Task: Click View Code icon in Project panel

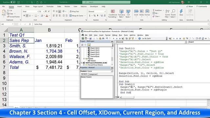Action: 82,45
